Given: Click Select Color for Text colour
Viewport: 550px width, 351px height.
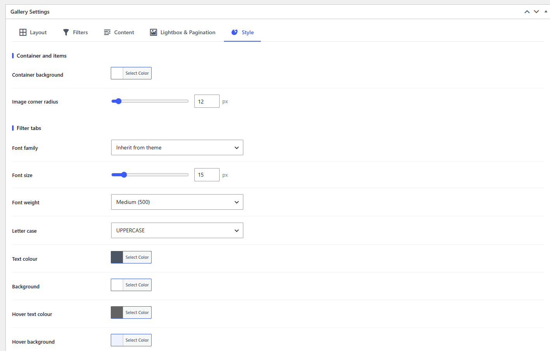Looking at the screenshot, I should coord(137,257).
